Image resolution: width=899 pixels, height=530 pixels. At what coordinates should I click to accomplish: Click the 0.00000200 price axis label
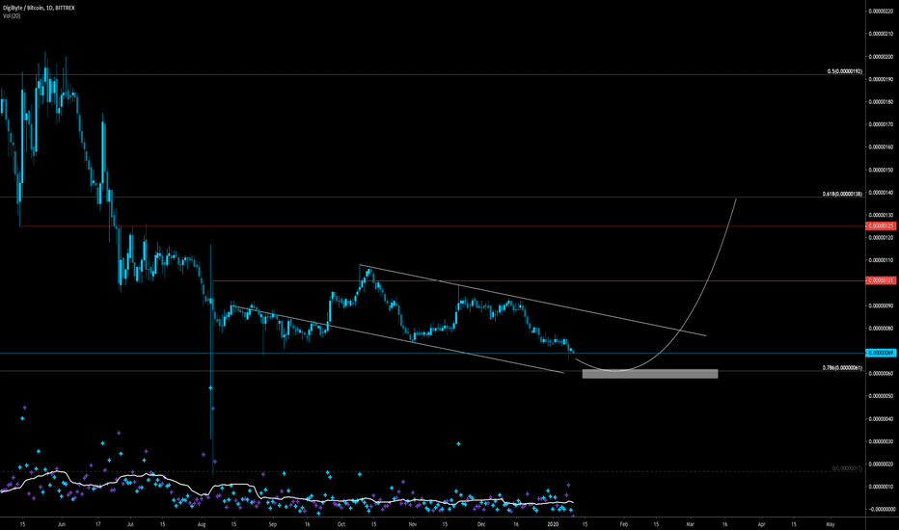click(882, 57)
